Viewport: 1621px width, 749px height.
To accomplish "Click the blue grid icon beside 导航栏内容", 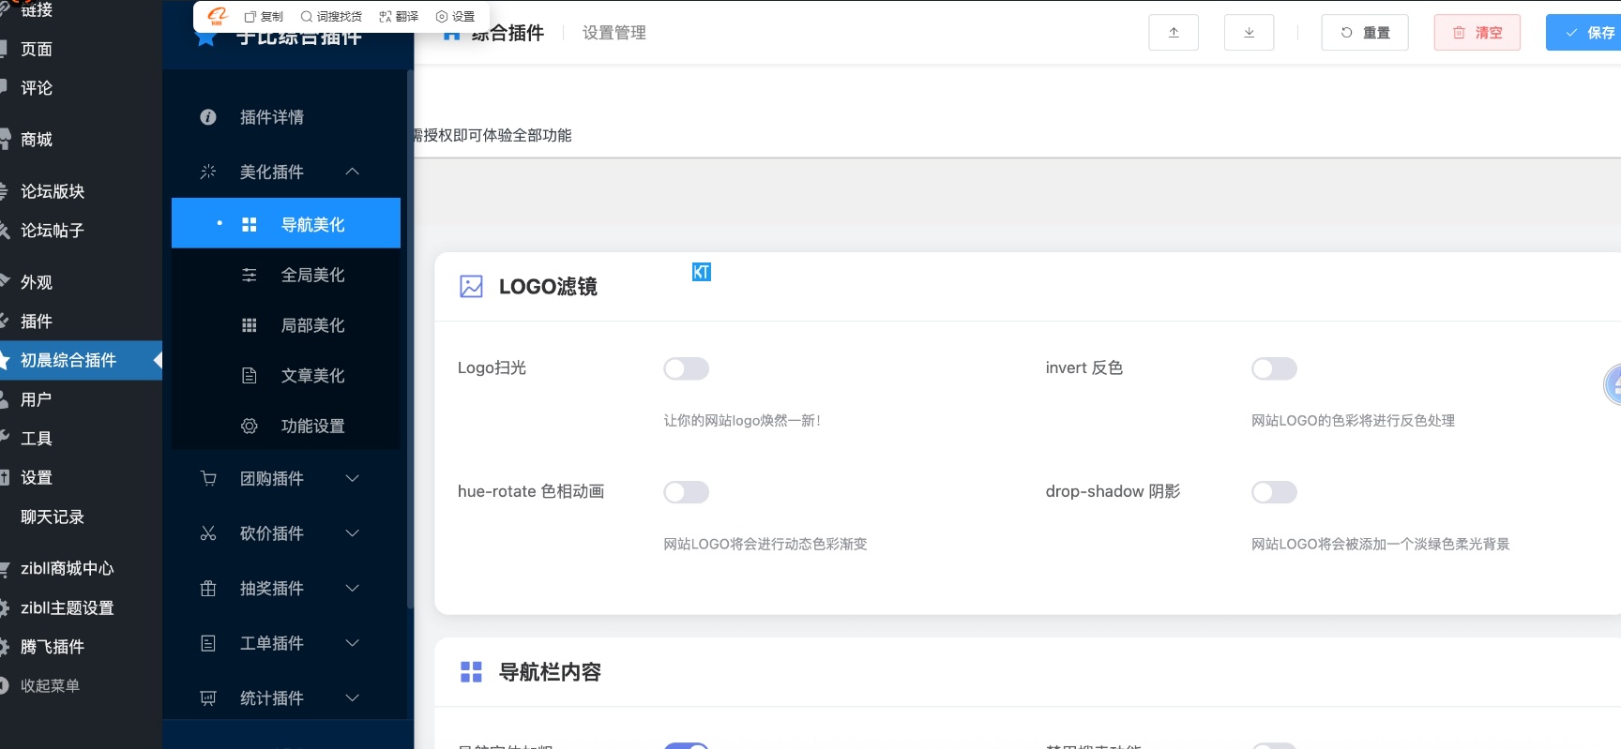I will click(472, 672).
